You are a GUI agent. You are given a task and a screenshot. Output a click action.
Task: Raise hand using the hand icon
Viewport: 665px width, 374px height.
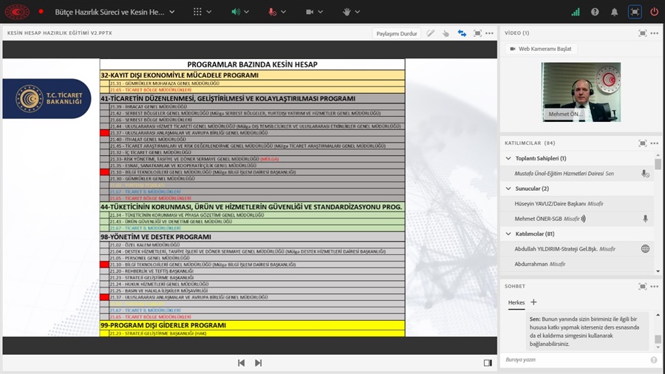pyautogui.click(x=347, y=12)
